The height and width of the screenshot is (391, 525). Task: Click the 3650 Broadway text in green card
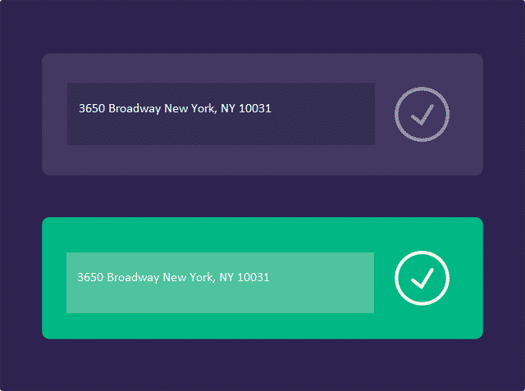pyautogui.click(x=118, y=278)
